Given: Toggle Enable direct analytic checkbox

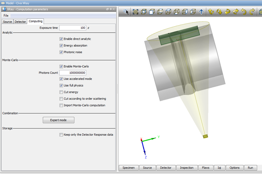Looking at the screenshot, I should (x=61, y=39).
